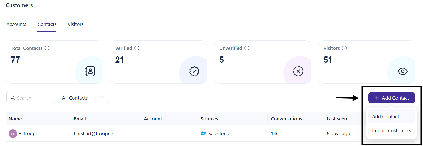
Task: Click the contact book icon in Total Contacts card
Action: [90, 71]
